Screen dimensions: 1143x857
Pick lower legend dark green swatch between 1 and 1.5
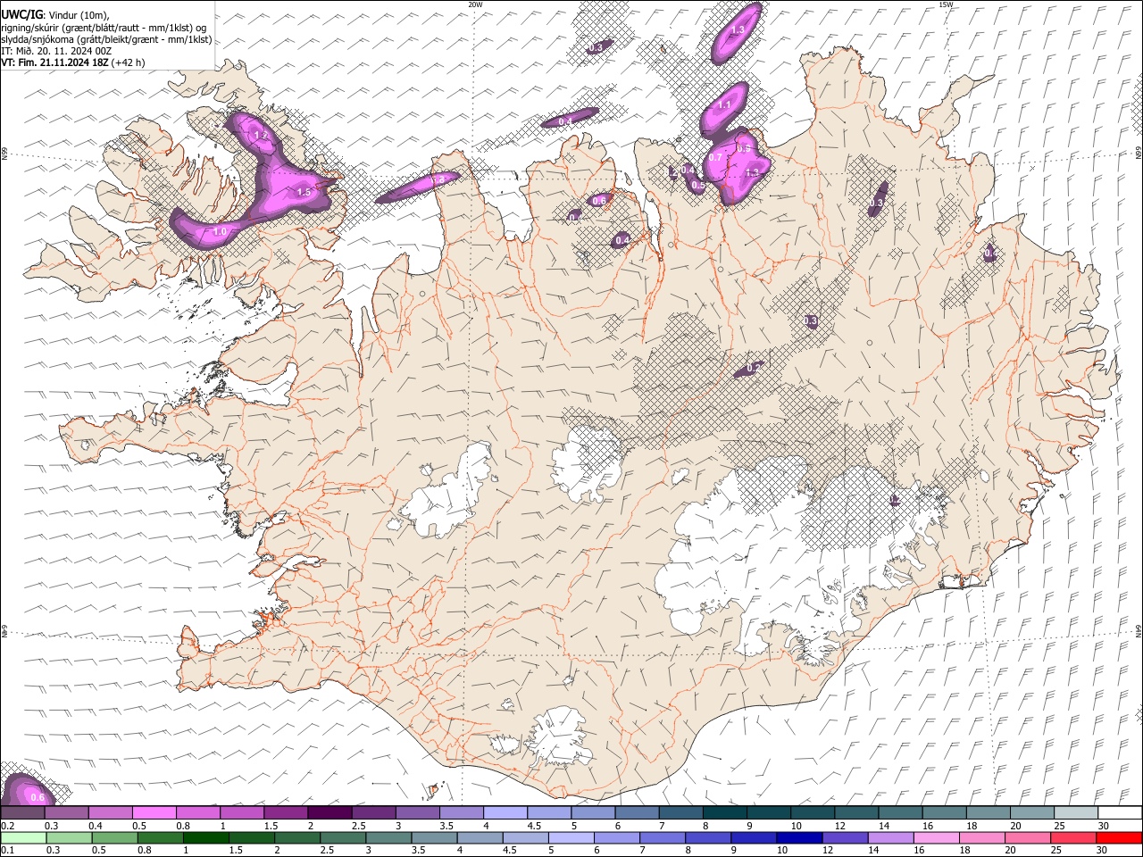204,837
